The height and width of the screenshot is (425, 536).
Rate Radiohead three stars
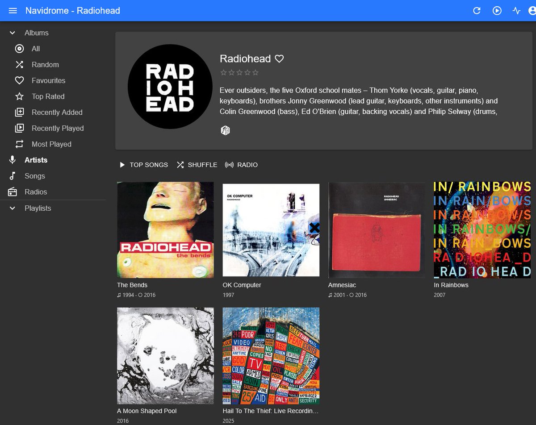click(239, 72)
